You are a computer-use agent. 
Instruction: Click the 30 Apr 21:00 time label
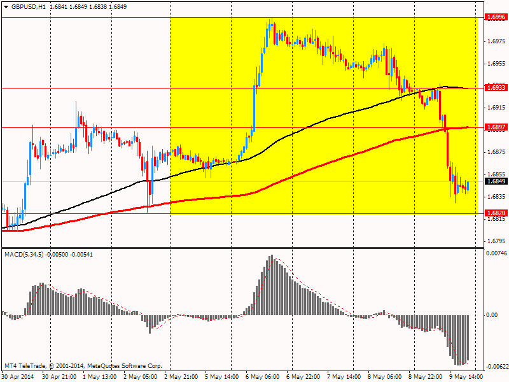coord(59,377)
